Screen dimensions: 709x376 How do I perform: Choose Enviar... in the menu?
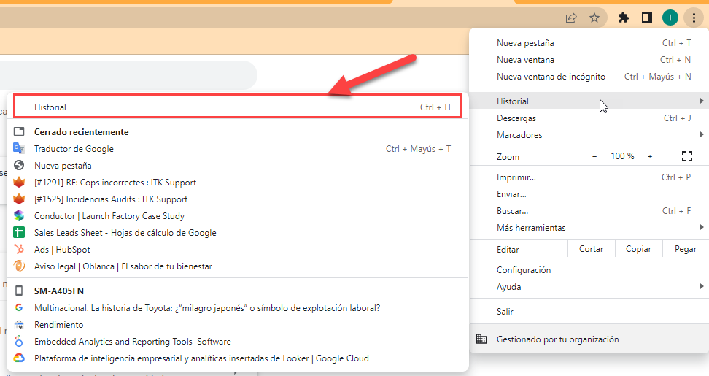click(x=589, y=193)
